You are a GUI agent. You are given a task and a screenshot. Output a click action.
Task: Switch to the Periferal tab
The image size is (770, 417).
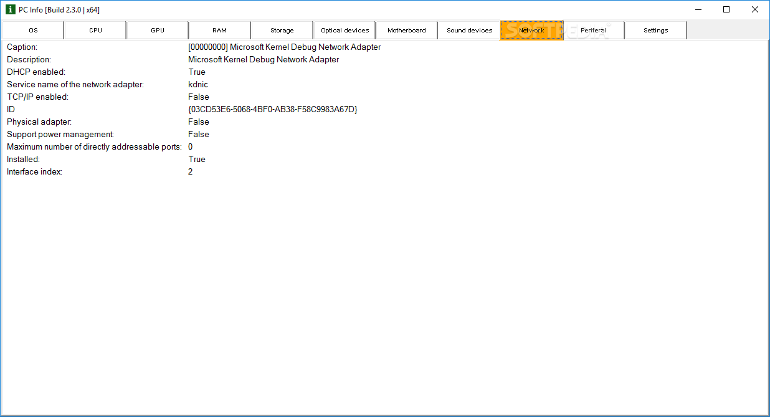pyautogui.click(x=594, y=31)
